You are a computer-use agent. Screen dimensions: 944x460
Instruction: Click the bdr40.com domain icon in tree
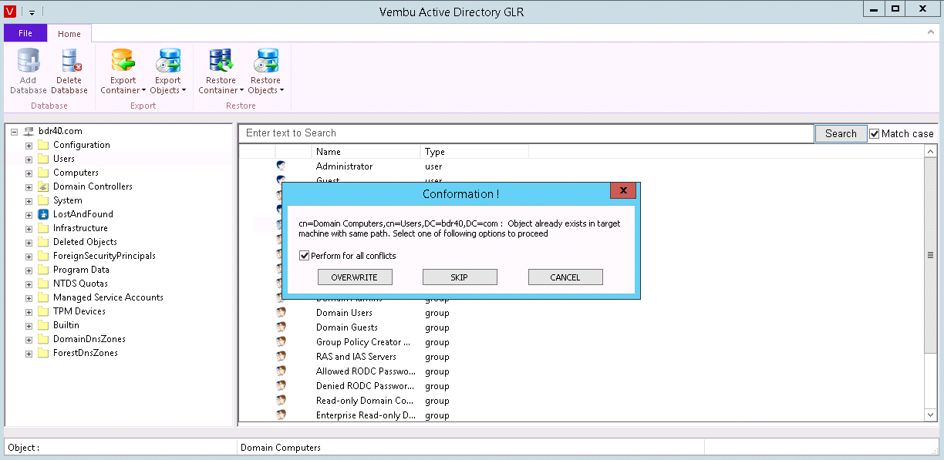(x=29, y=131)
